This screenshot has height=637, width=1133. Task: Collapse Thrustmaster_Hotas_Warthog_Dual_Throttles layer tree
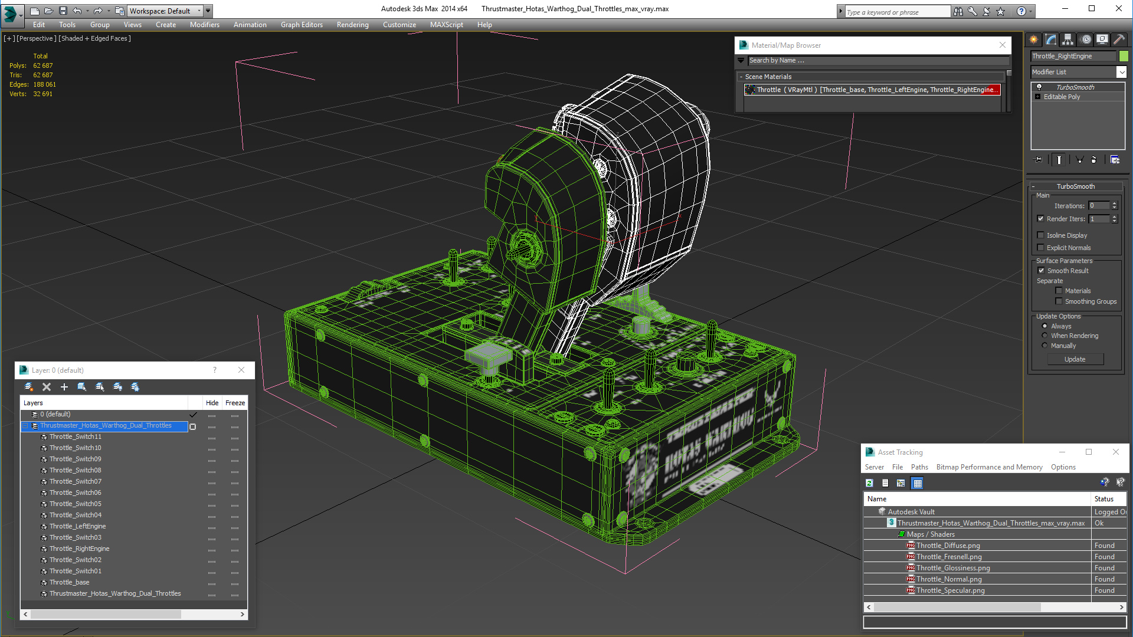26,426
